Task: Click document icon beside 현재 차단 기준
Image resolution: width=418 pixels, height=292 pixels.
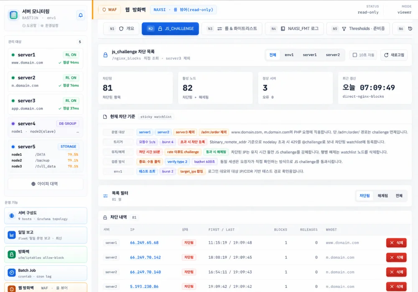Action: (105, 117)
